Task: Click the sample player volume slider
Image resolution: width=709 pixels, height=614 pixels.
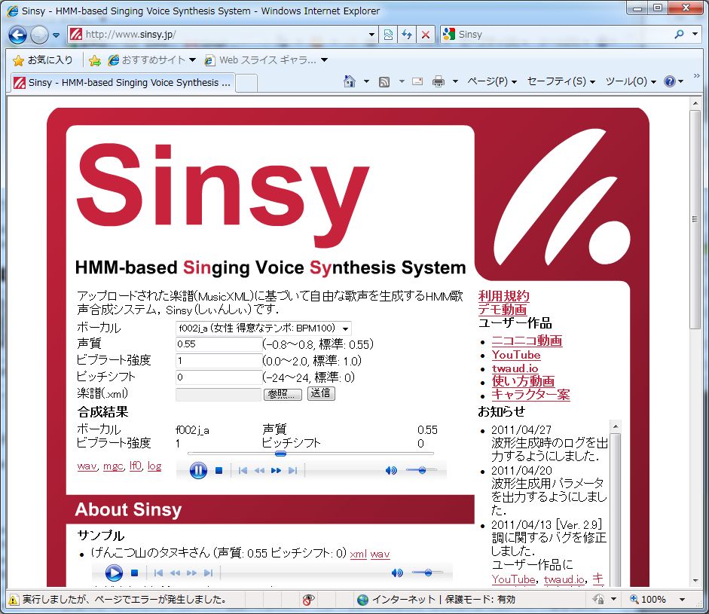Action: pos(427,573)
